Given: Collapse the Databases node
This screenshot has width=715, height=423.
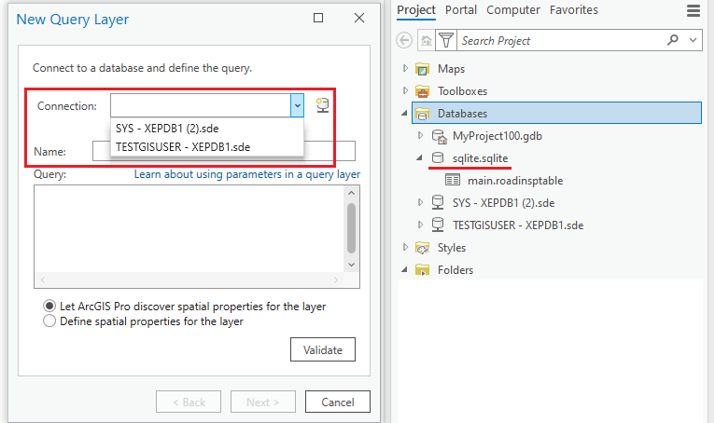Looking at the screenshot, I should pos(404,113).
